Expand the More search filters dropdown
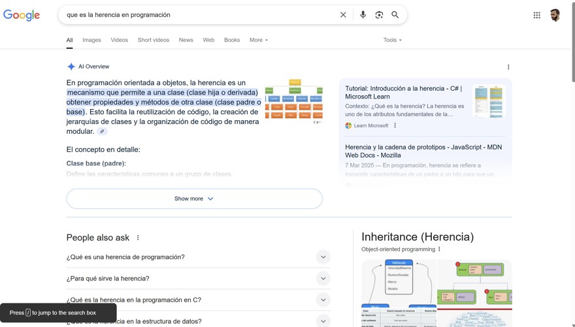 258,40
